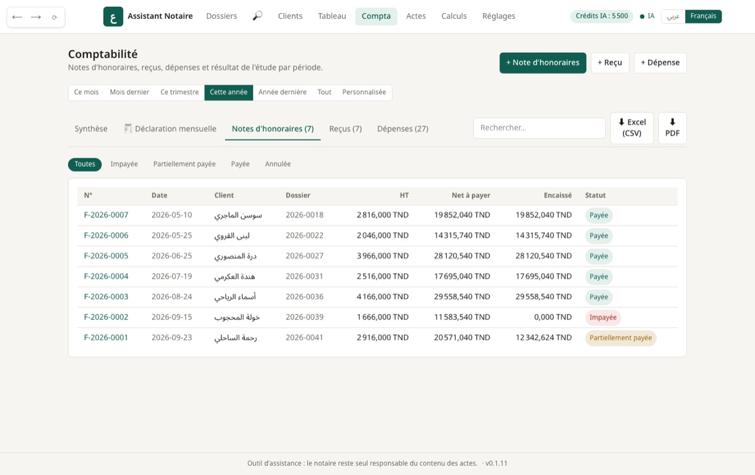Switch to the Reçus (7) tab
Image resolution: width=755 pixels, height=475 pixels.
345,129
